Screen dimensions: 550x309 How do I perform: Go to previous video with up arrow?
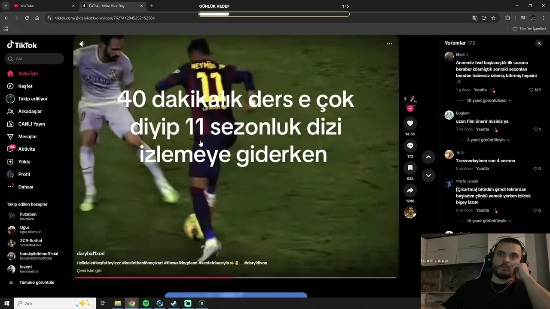[428, 157]
